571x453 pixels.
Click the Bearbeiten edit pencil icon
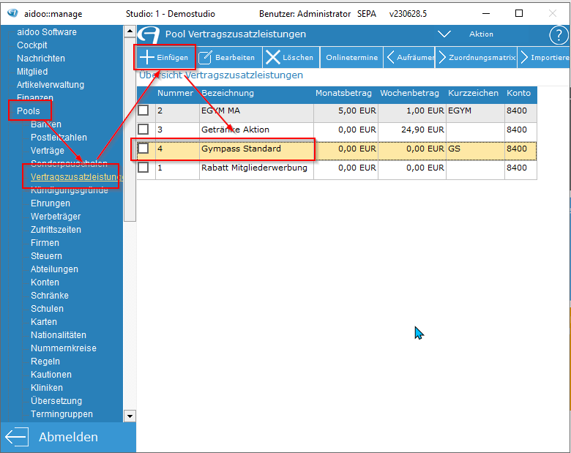tap(205, 57)
